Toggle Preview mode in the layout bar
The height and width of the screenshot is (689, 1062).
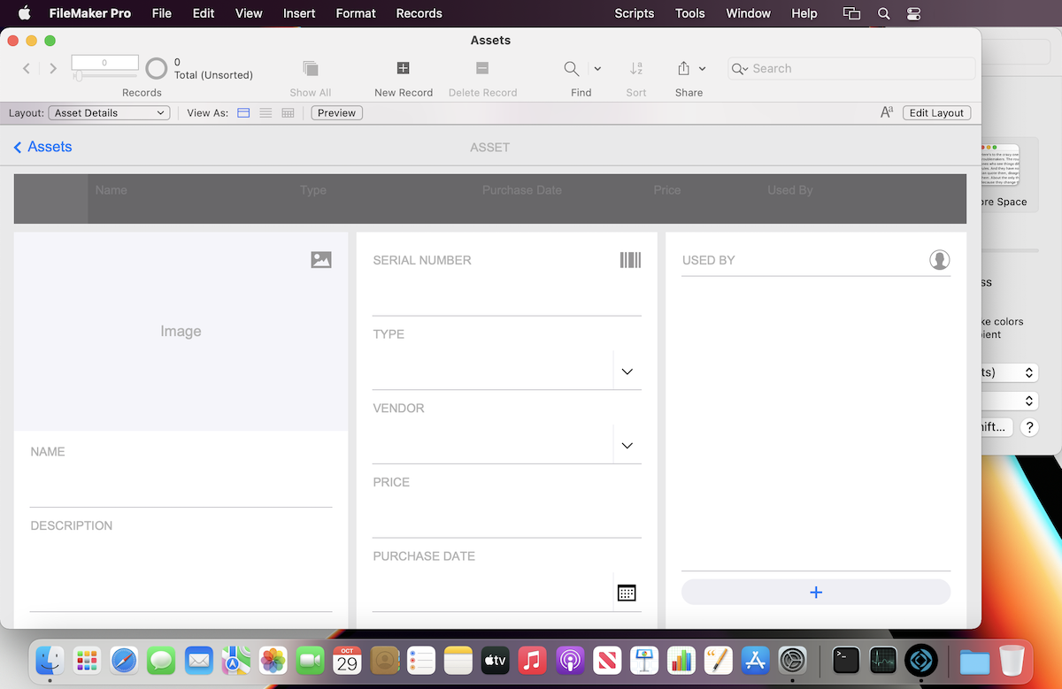coord(336,112)
